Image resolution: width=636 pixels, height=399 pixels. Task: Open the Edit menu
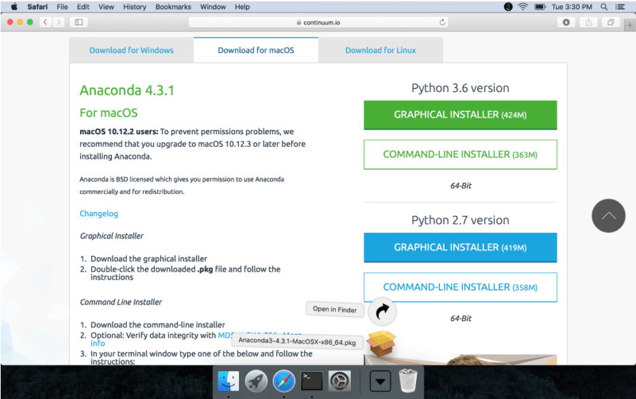click(x=83, y=7)
